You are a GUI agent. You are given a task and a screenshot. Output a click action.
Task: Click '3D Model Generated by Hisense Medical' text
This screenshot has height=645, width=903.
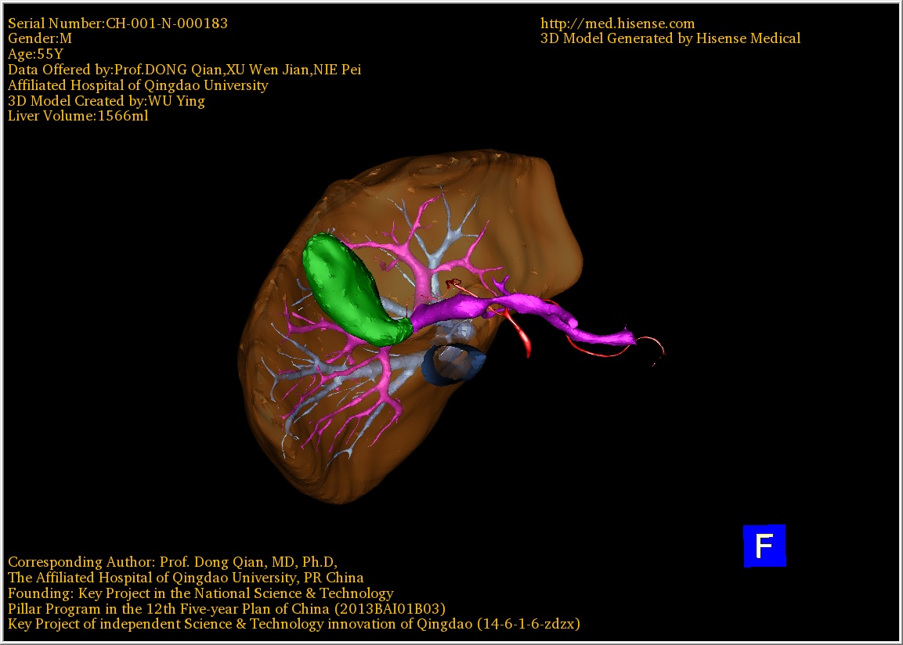pos(670,38)
